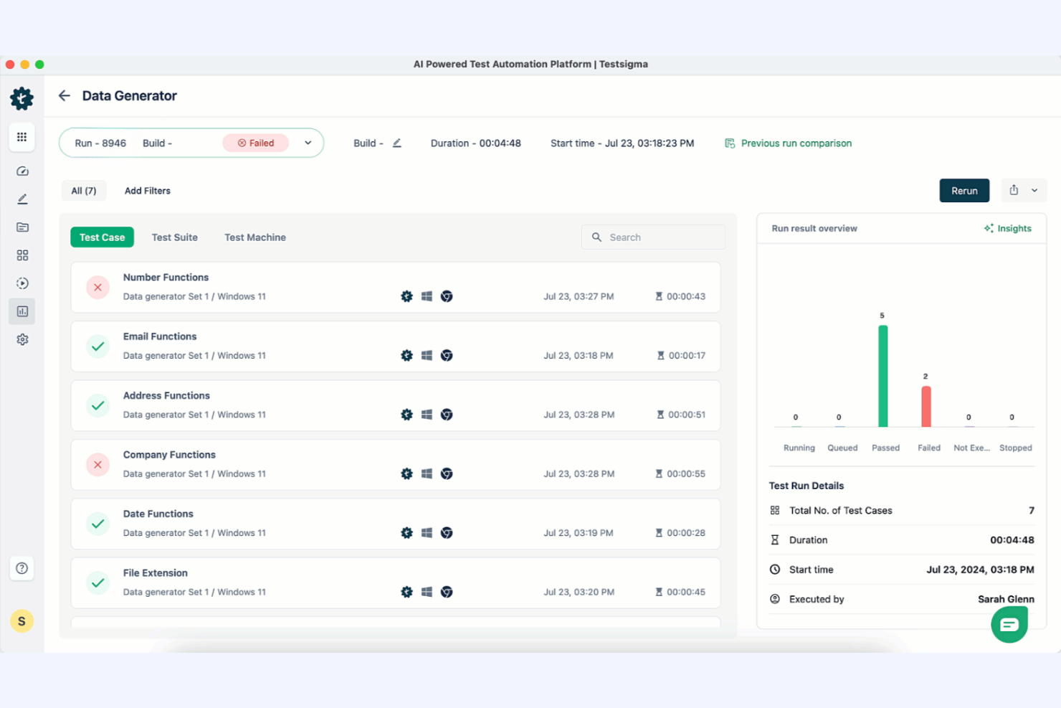Open the bar-chart reports icon in sidebar
Image resolution: width=1061 pixels, height=708 pixels.
click(x=22, y=311)
